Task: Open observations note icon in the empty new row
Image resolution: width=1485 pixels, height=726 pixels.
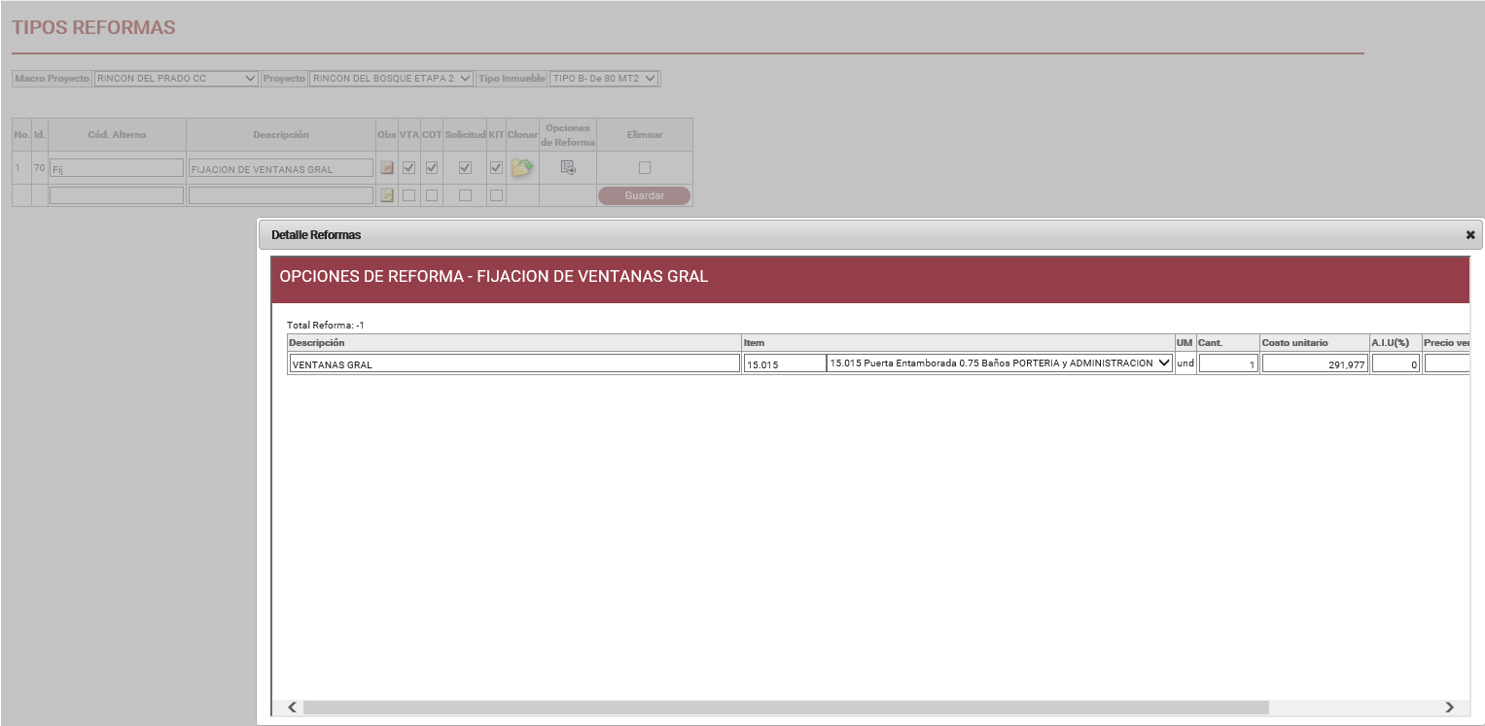Action: click(387, 195)
